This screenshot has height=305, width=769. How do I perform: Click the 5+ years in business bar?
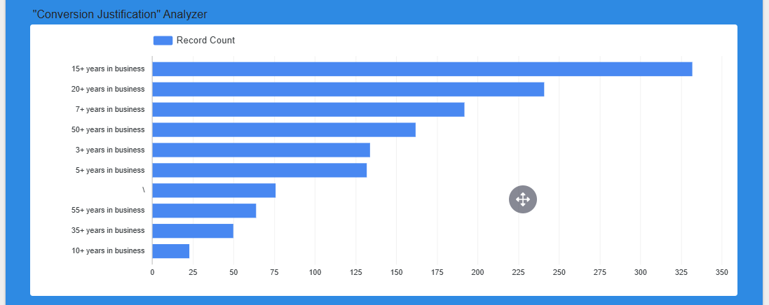click(259, 170)
